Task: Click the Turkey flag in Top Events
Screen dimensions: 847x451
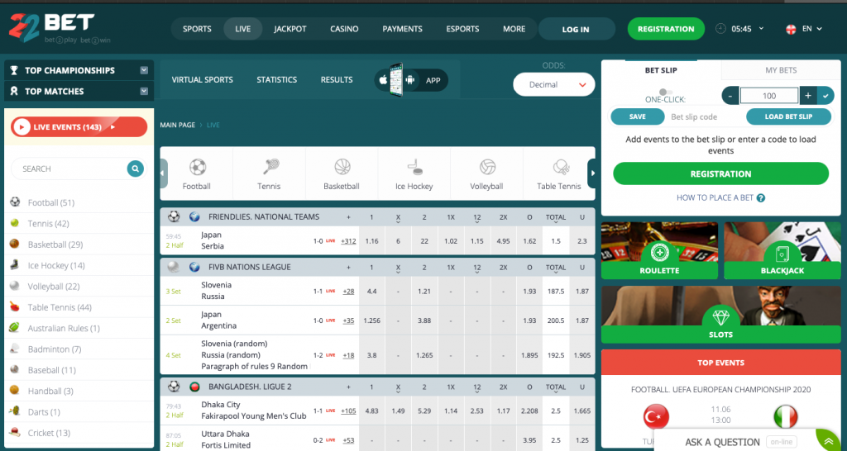Action: [x=656, y=417]
